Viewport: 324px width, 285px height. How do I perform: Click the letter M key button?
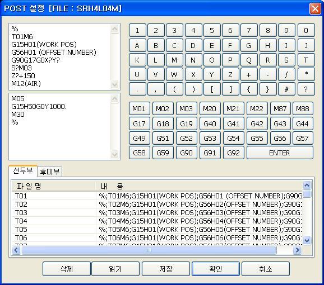pyautogui.click(x=174, y=60)
